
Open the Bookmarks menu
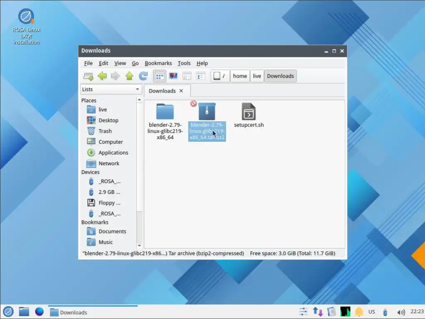pyautogui.click(x=158, y=63)
